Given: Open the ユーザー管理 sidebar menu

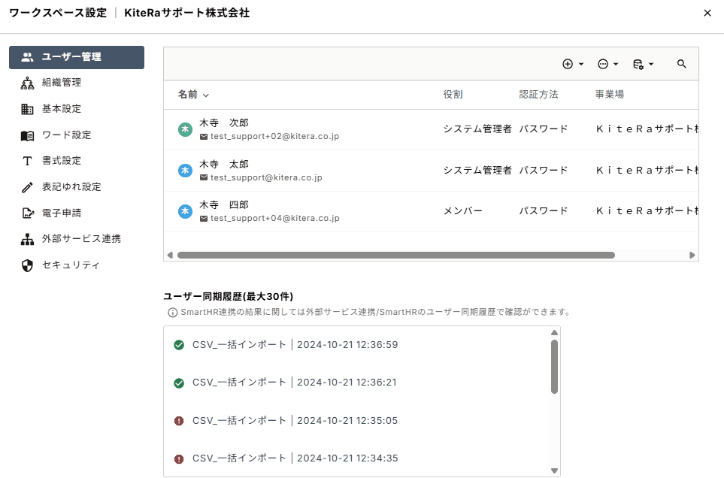Looking at the screenshot, I should click(x=77, y=57).
